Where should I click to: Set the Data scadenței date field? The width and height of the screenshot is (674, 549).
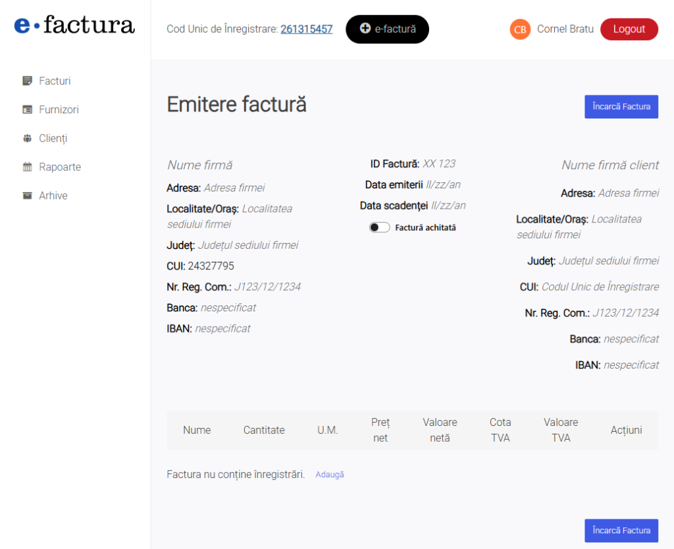coord(448,206)
